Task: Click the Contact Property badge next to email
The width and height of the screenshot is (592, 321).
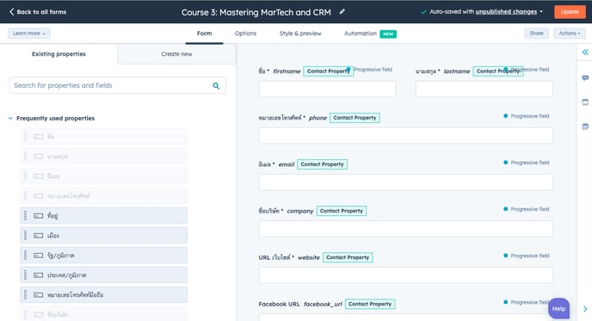Action: pyautogui.click(x=322, y=164)
